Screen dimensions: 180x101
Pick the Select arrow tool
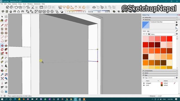tap(2, 17)
